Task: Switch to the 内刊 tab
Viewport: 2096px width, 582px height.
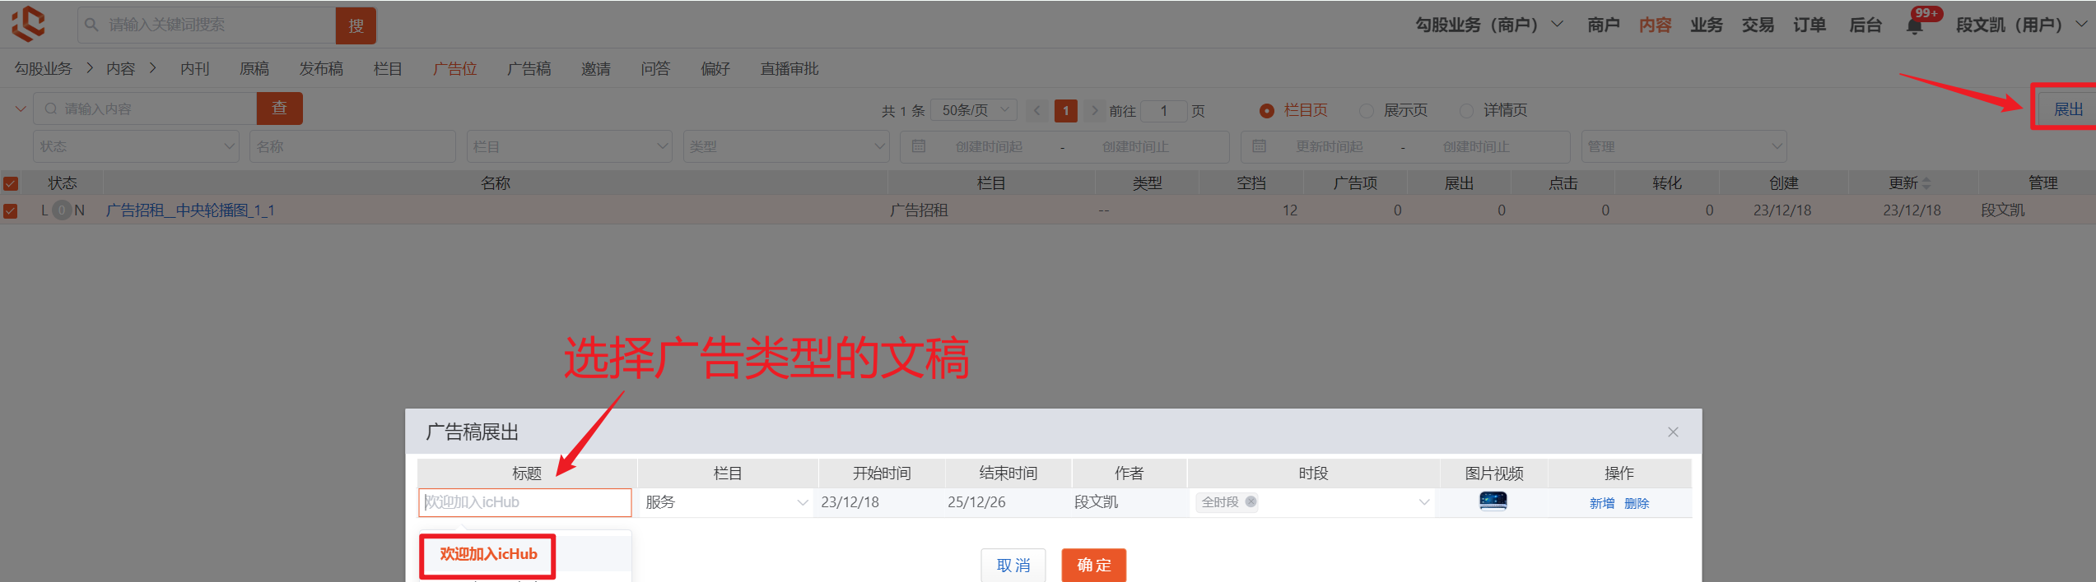Action: [195, 69]
